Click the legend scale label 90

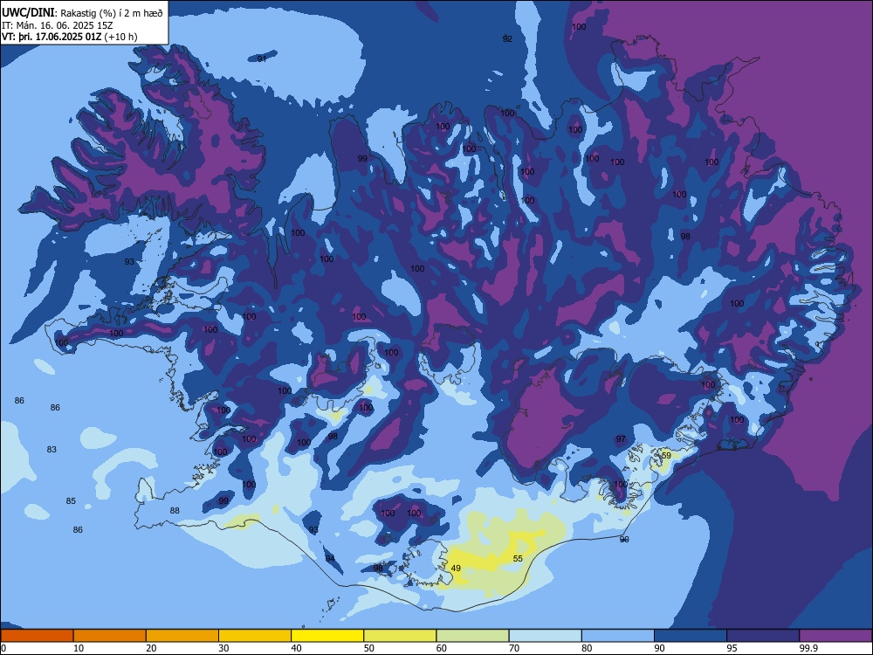[659, 648]
